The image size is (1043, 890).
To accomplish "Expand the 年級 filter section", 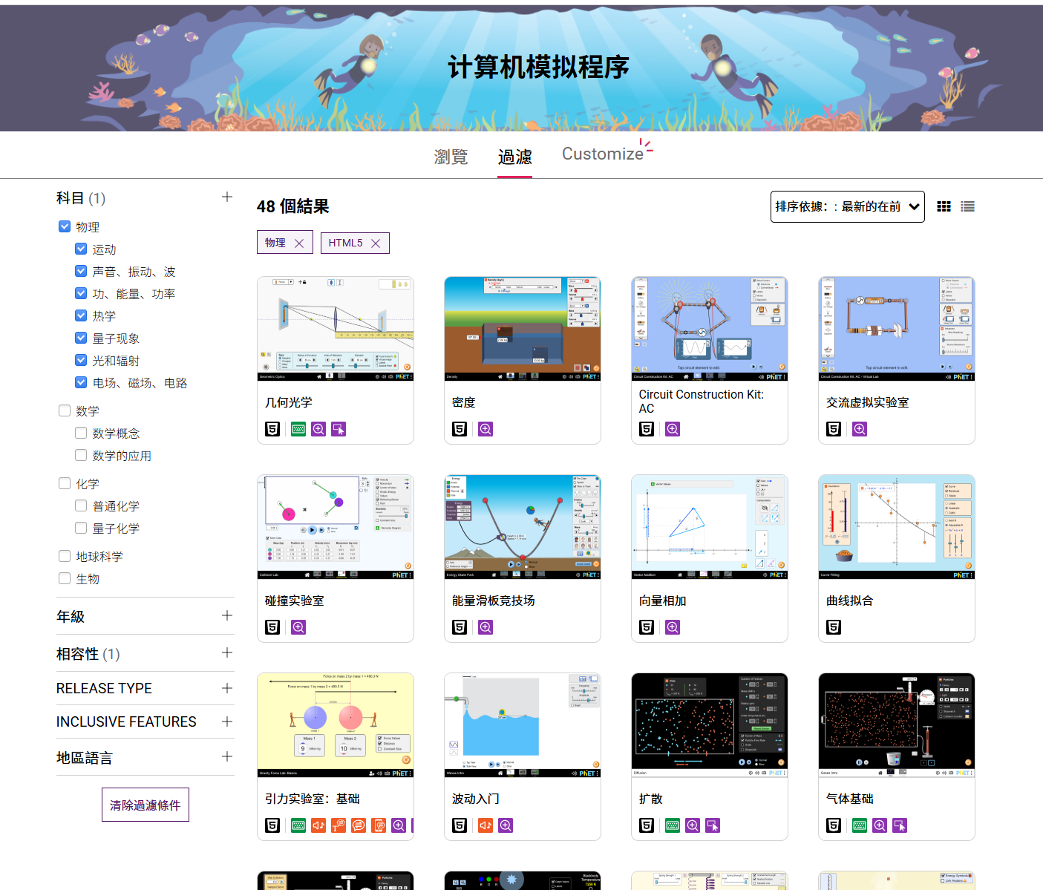I will 227,615.
